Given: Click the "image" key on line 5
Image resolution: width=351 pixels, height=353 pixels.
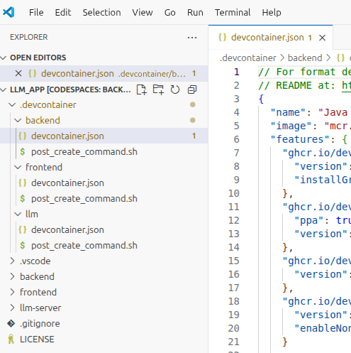Looking at the screenshot, I should (291, 126).
